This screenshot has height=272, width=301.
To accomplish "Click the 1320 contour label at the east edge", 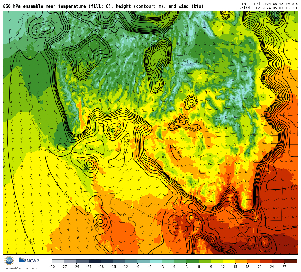I will coord(289,62).
